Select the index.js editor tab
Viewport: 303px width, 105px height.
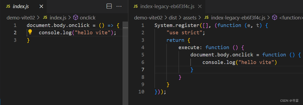tap(23, 6)
